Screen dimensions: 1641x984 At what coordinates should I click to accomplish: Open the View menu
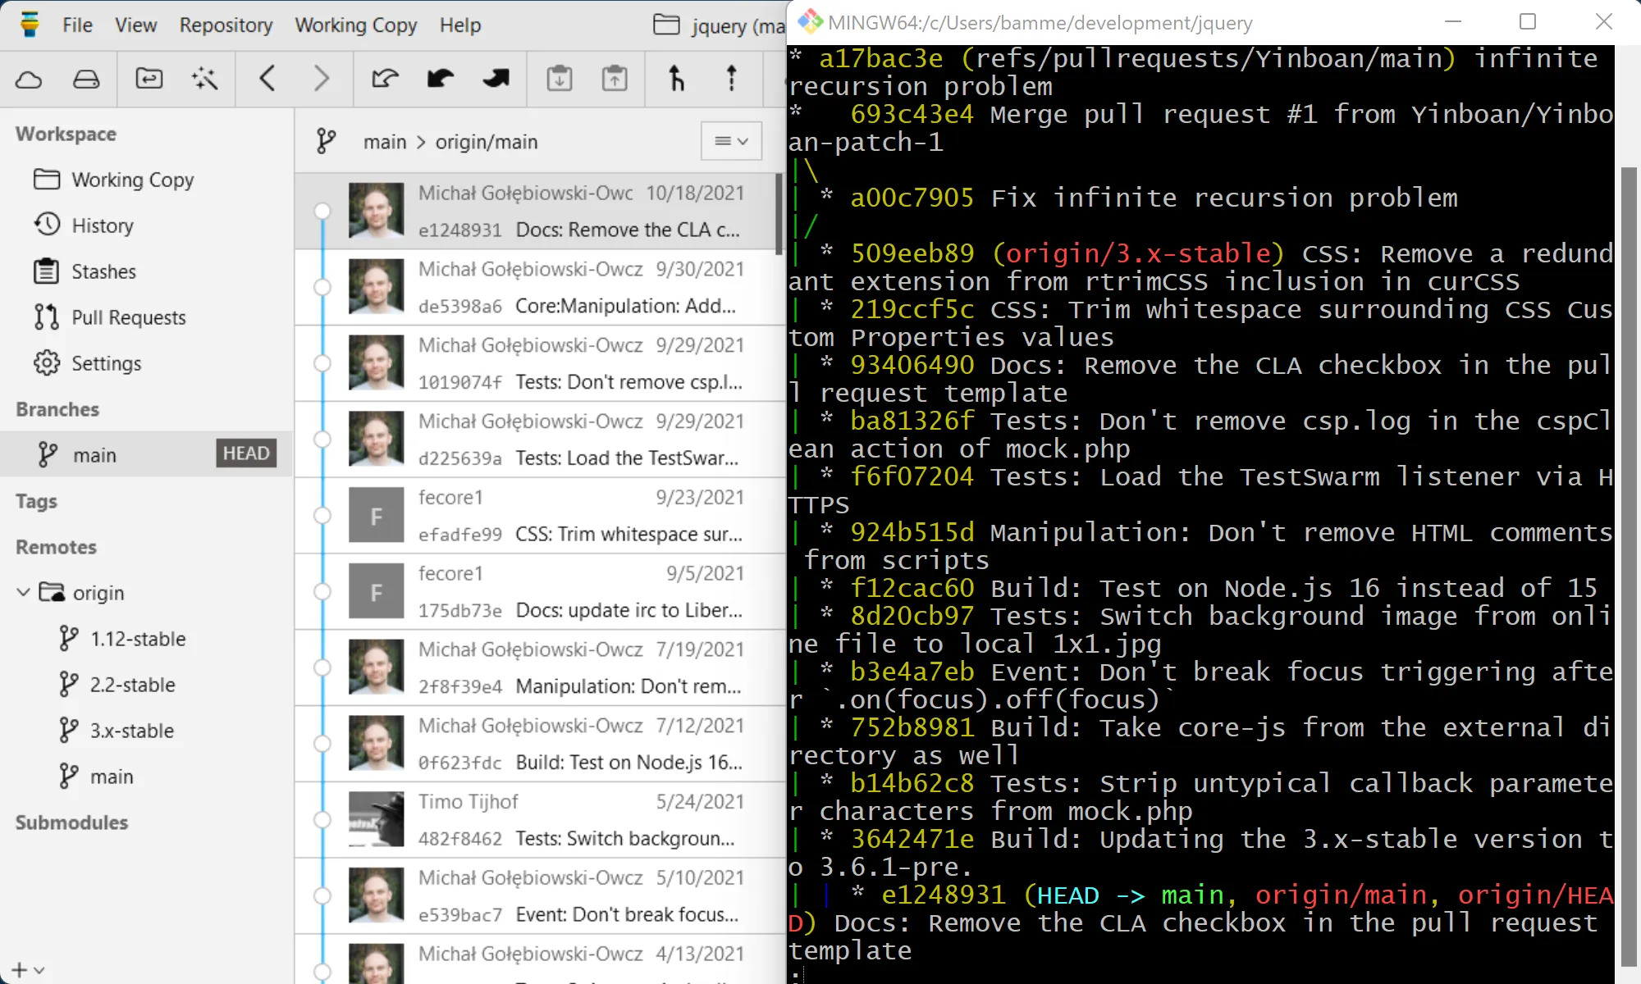(x=135, y=25)
